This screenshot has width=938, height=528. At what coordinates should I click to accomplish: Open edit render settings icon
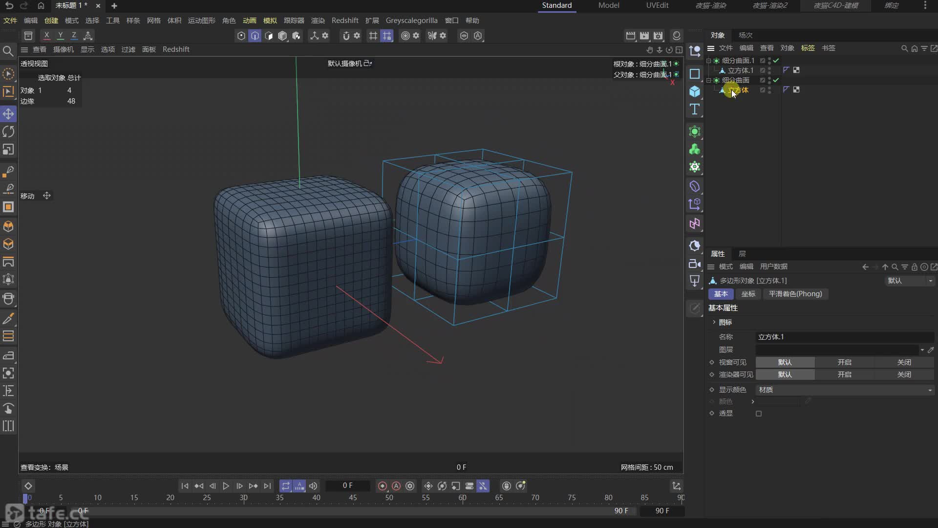tap(658, 35)
